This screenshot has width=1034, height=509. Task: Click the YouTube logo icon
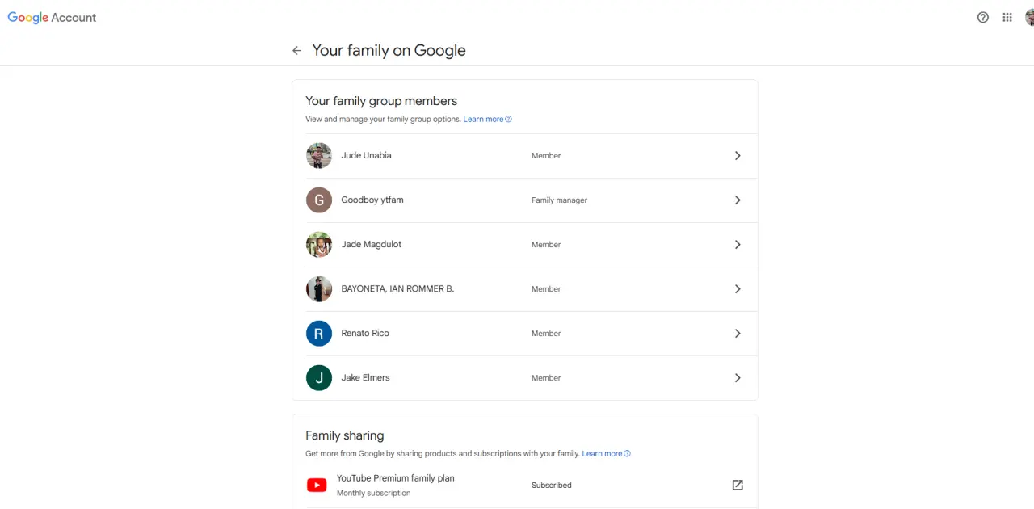(317, 486)
